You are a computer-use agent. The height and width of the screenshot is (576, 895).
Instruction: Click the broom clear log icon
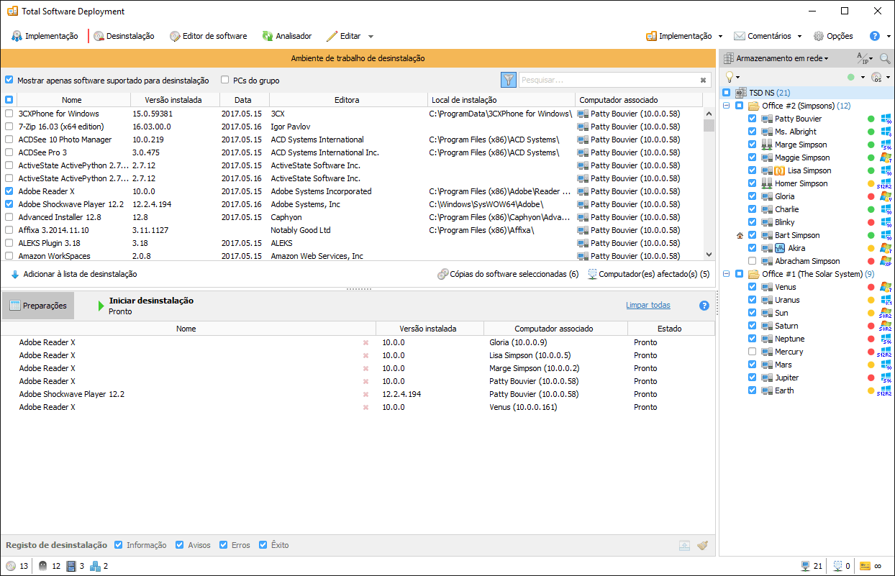(702, 545)
